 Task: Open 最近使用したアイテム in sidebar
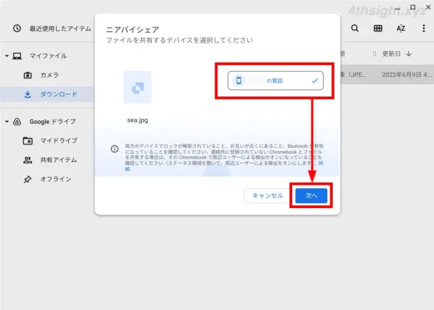(x=60, y=29)
